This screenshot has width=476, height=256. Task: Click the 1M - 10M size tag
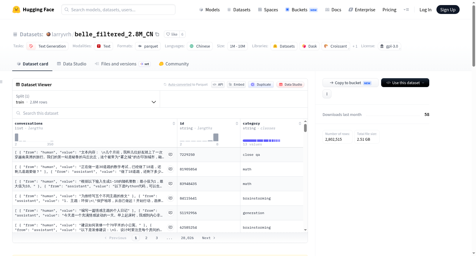(237, 46)
